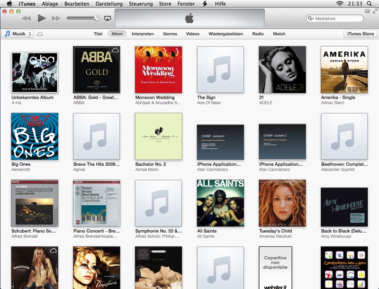This screenshot has width=379, height=289.
Task: Open Symphonie No. 53 placeholder art
Action: pos(158,203)
